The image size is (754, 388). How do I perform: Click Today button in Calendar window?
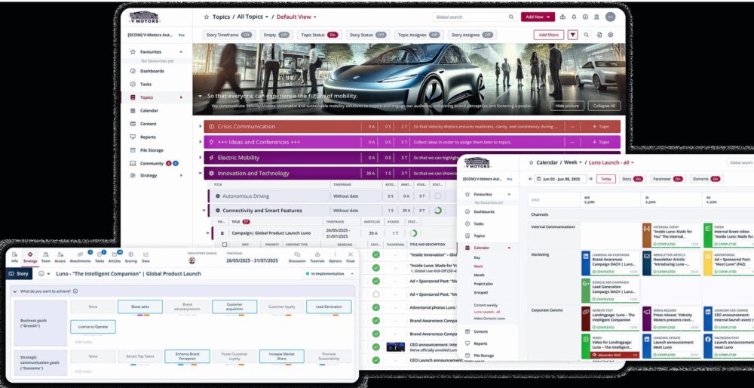point(606,179)
